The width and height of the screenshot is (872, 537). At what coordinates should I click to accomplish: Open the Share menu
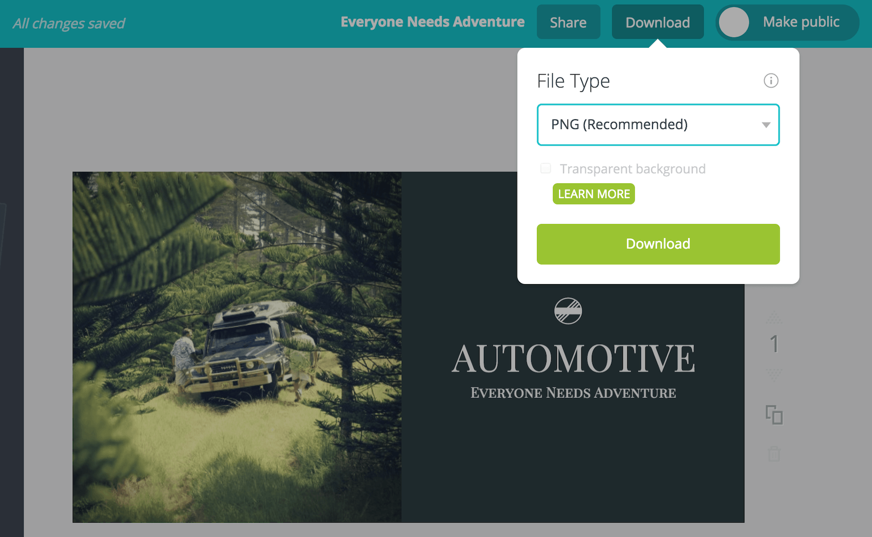(x=568, y=22)
